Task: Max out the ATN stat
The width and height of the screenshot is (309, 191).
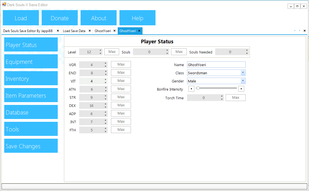Action: [x=121, y=89]
